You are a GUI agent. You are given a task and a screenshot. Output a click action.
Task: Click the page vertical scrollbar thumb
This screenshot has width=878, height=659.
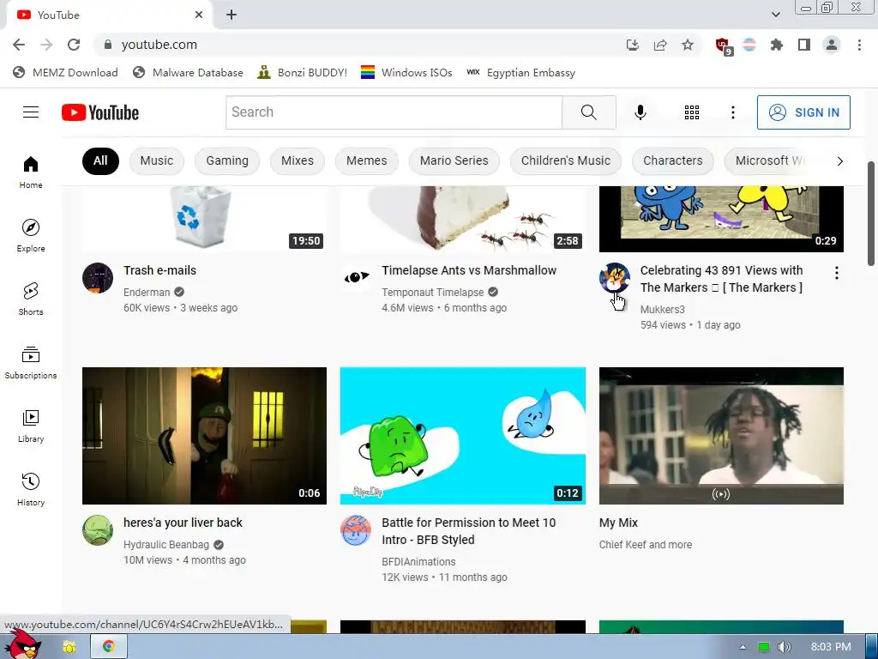click(871, 214)
